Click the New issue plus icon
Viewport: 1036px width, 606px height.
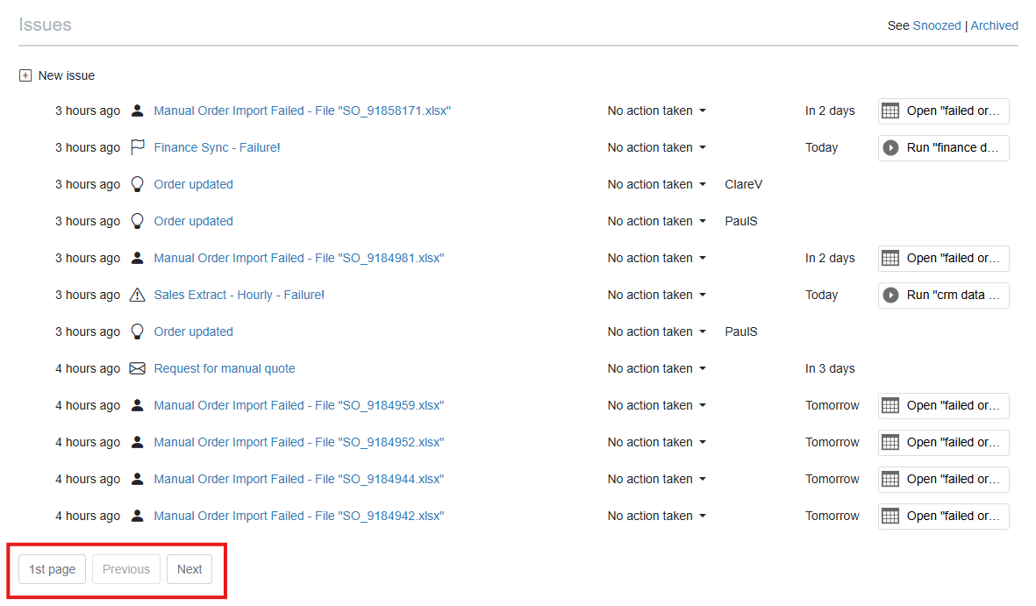tap(25, 75)
